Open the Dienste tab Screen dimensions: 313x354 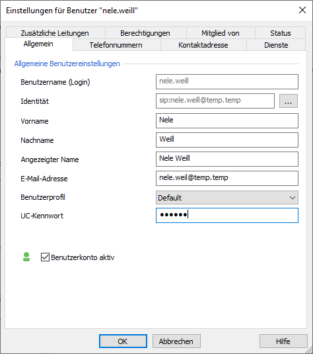[276, 45]
